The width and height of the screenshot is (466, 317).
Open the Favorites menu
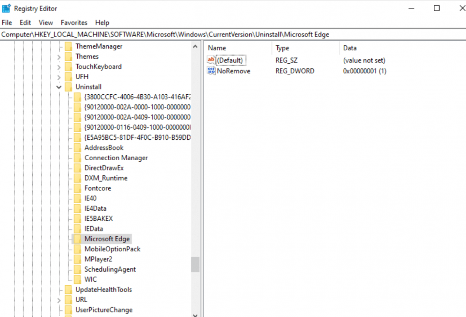74,23
